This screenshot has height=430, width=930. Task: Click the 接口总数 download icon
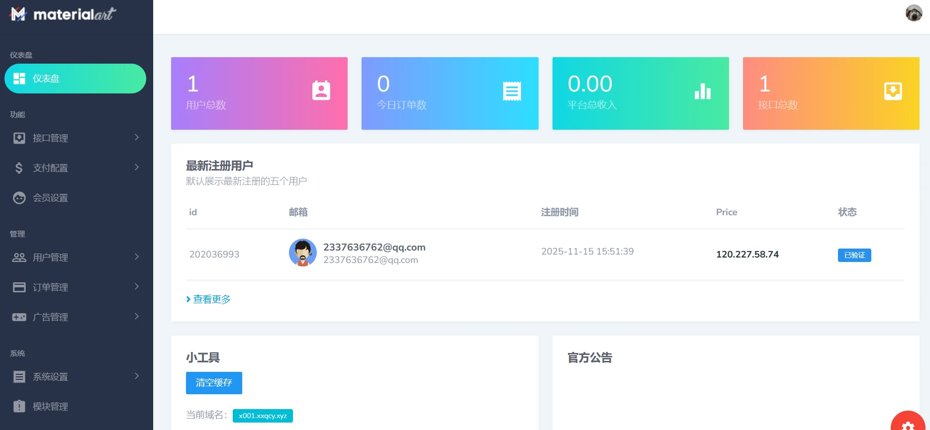point(893,91)
